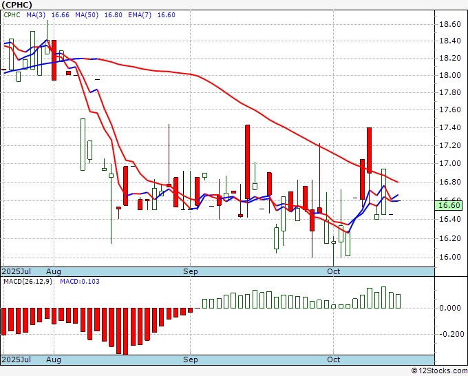Image resolution: width=468 pixels, height=376 pixels.
Task: Click the tallest red MACD histogram bar
Action: [x=126, y=331]
